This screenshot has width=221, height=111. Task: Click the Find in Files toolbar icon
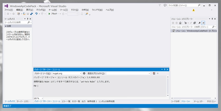coord(87,14)
